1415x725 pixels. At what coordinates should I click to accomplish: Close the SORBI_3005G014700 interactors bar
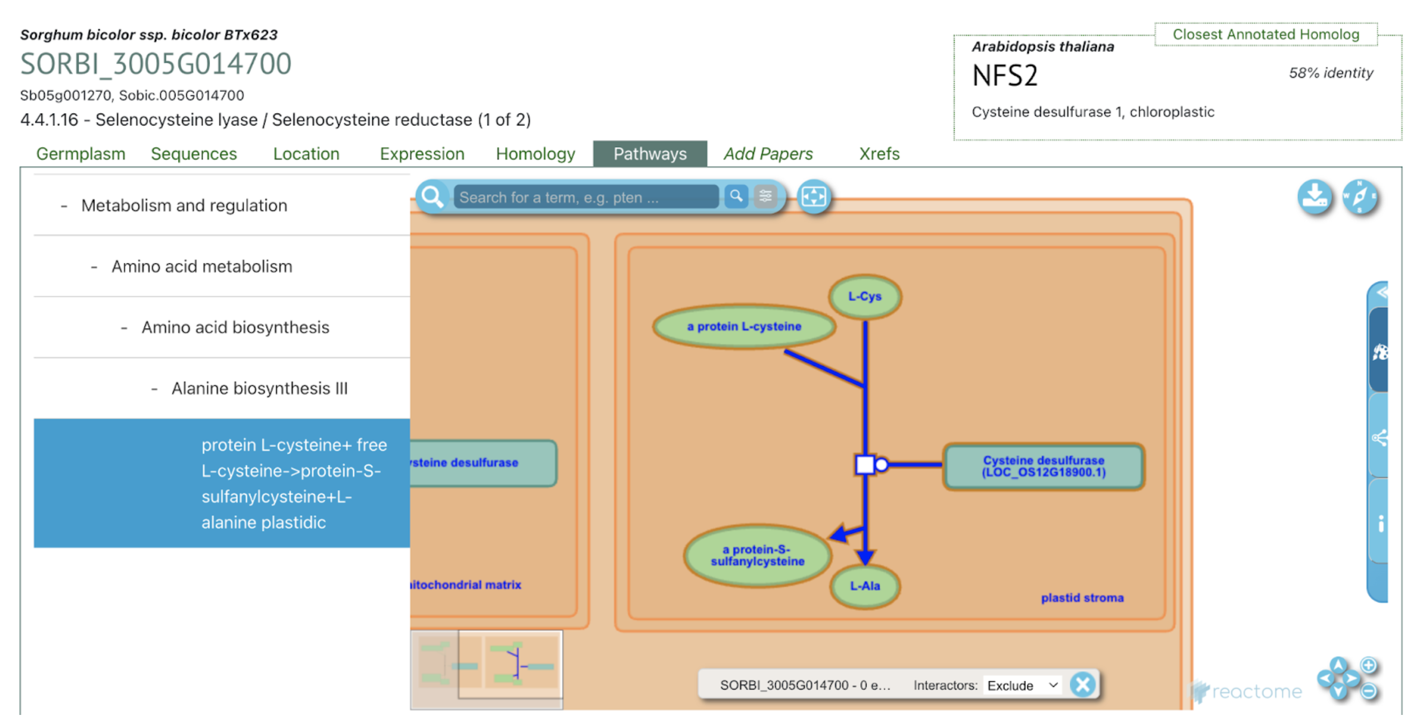click(x=1083, y=685)
